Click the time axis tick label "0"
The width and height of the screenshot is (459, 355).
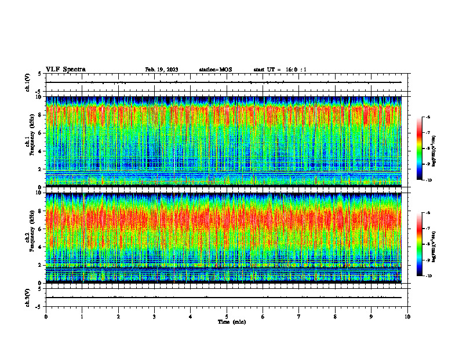point(46,317)
